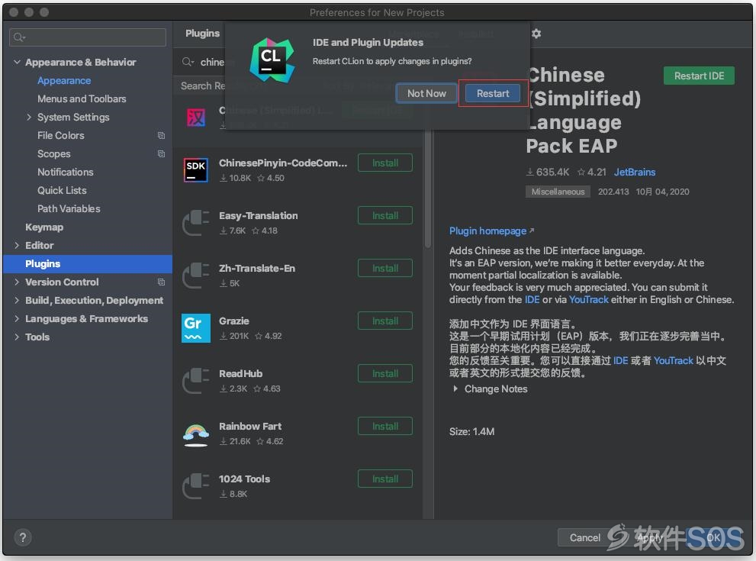
Task: Click the Chinese (Simplified) language pack icon
Action: (x=196, y=118)
